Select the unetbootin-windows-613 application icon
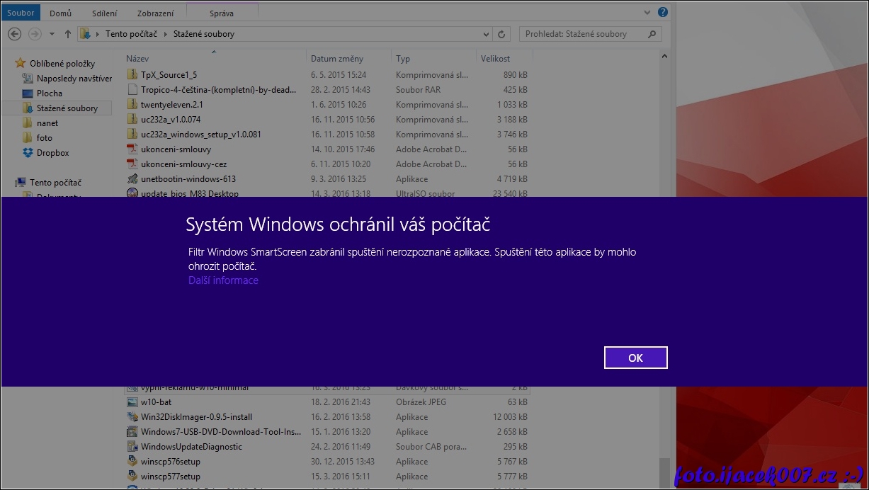Screen dimensions: 869x490 pos(132,179)
